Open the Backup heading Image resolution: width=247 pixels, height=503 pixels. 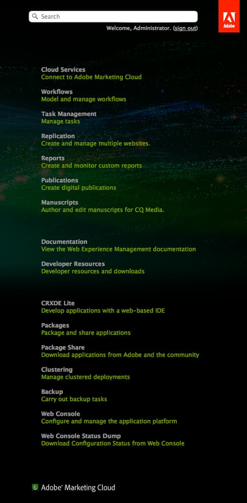point(52,392)
